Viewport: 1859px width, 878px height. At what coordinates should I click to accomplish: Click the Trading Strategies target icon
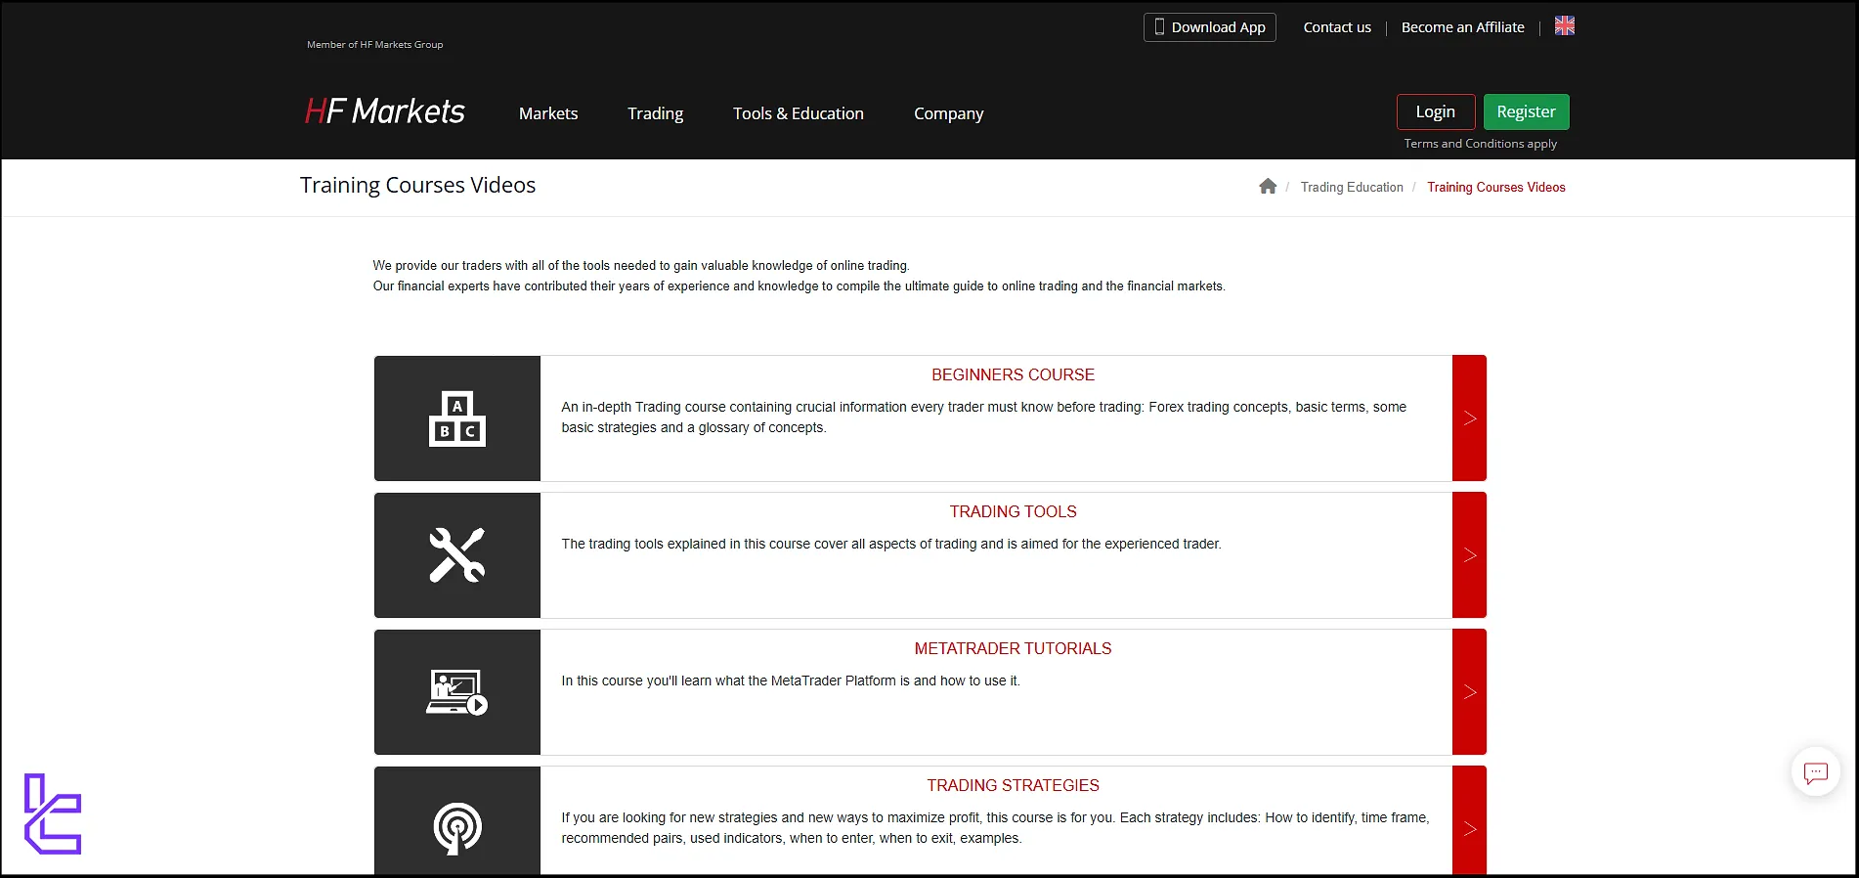(x=456, y=827)
